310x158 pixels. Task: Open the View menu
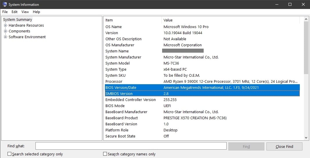(25, 12)
